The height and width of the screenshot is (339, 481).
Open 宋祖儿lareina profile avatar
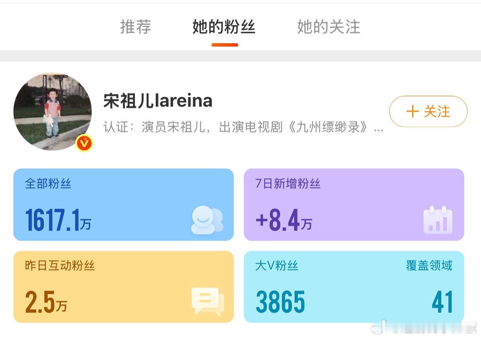[53, 111]
